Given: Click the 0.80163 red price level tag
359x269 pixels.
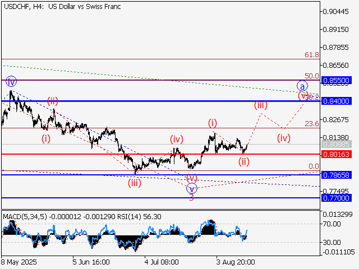Looking at the screenshot, I should click(337, 154).
